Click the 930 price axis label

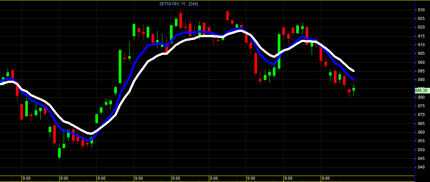click(x=421, y=10)
